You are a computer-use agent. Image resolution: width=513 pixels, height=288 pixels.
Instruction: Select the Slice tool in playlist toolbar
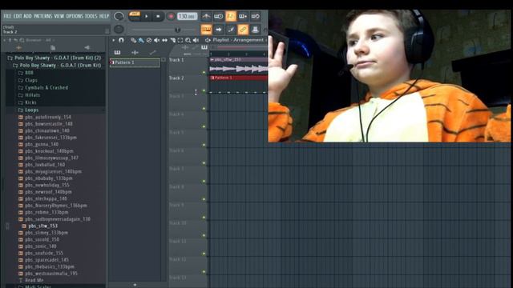pos(172,40)
